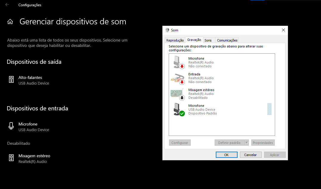The width and height of the screenshot is (321, 189).
Task: Click the Entrada Não conectado status text
Action: 200,82
